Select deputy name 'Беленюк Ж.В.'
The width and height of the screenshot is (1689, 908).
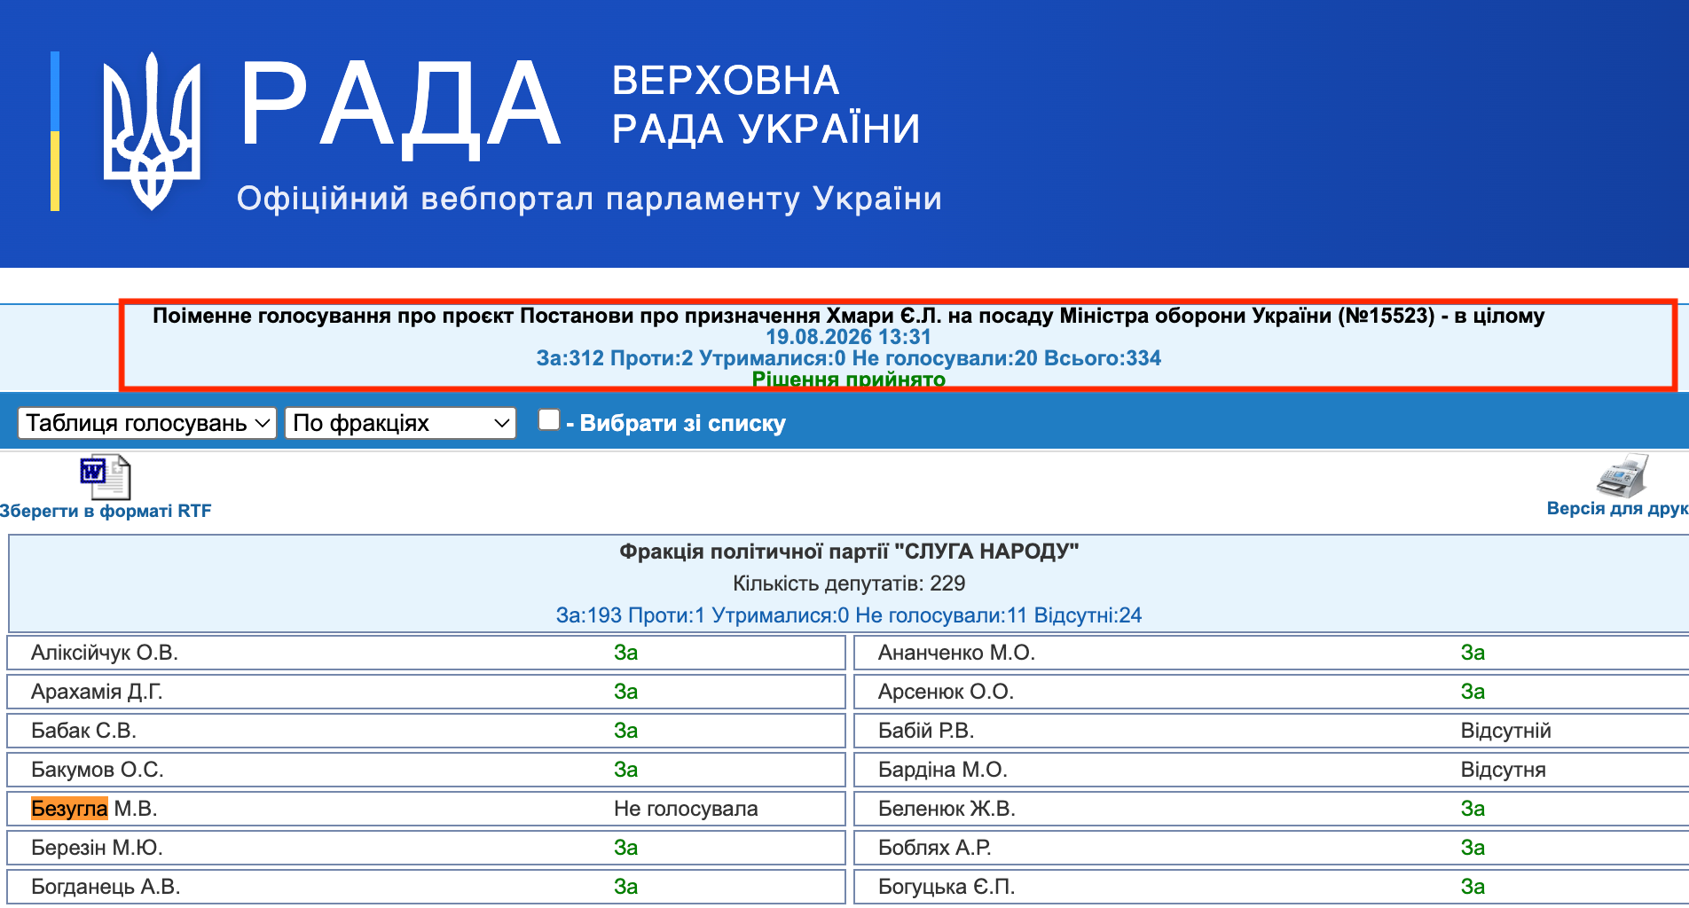947,809
